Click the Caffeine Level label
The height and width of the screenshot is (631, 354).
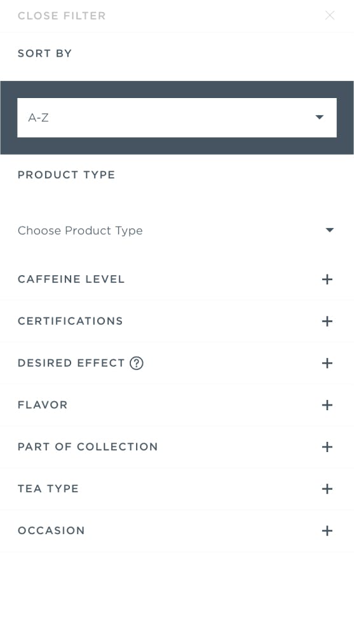[71, 280]
